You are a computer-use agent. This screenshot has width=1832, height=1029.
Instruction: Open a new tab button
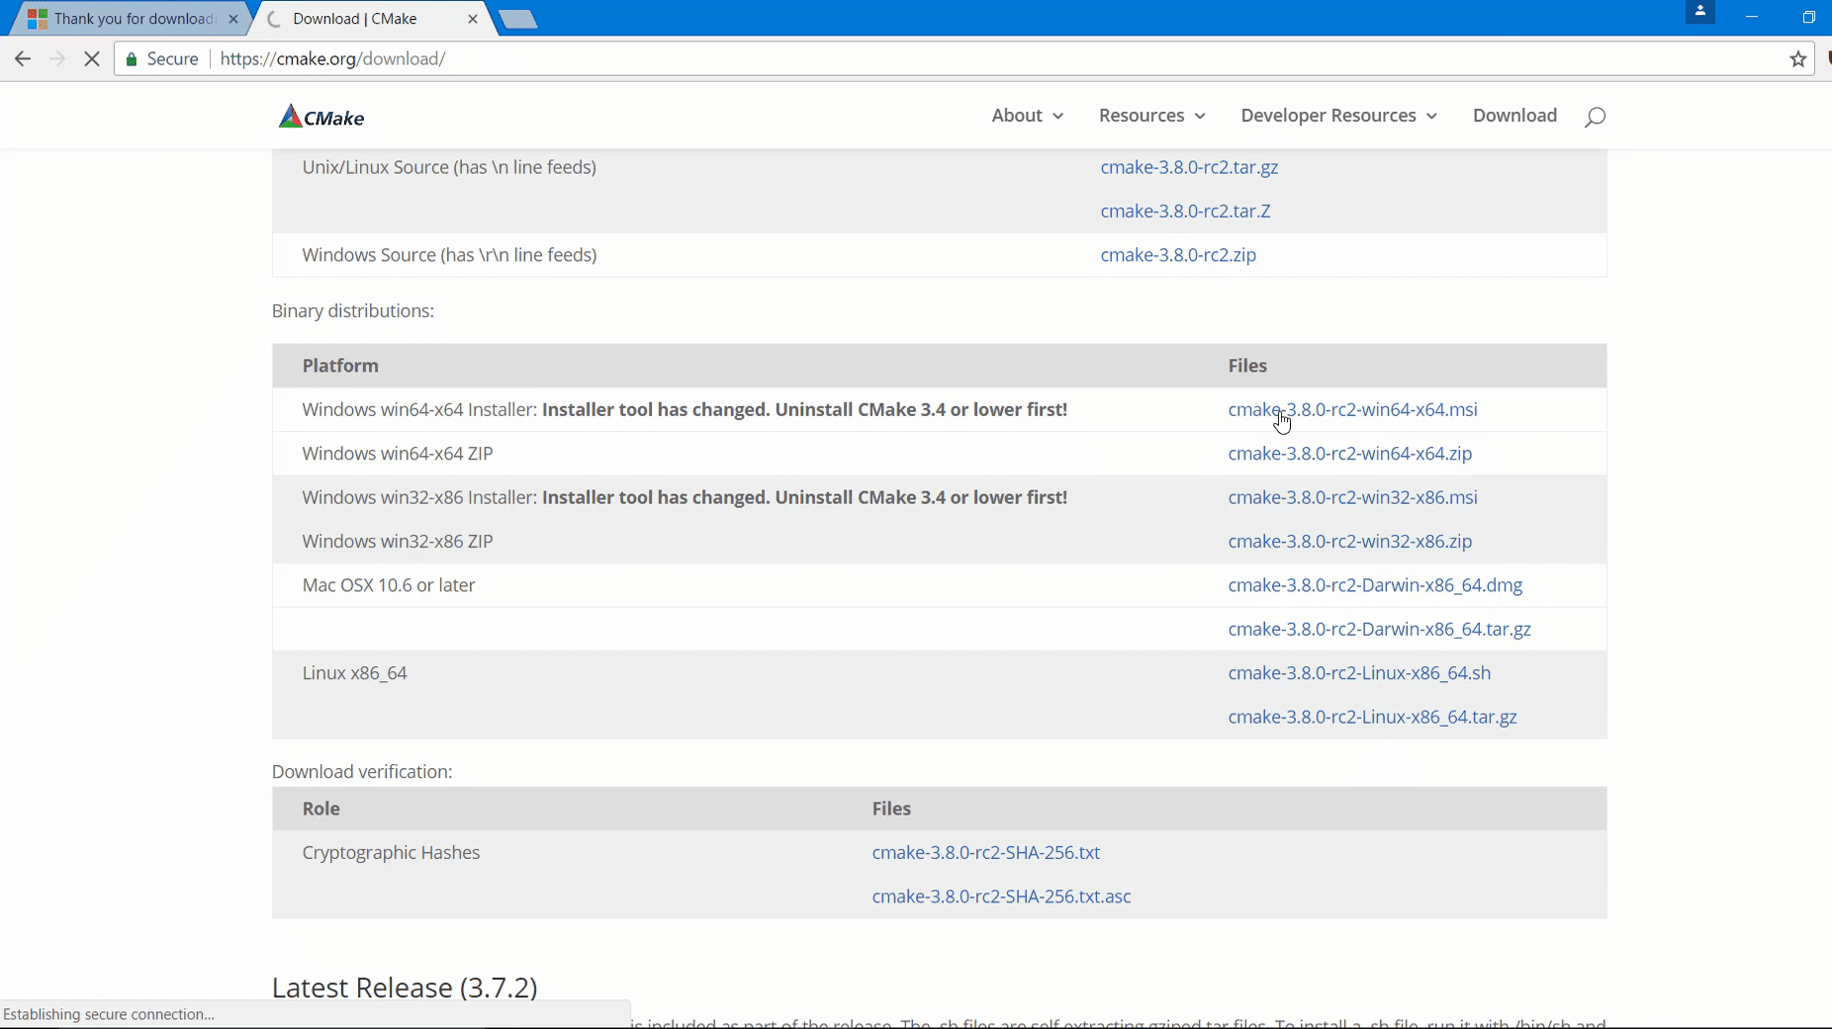point(518,19)
